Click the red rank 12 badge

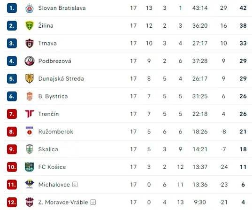tap(12, 202)
